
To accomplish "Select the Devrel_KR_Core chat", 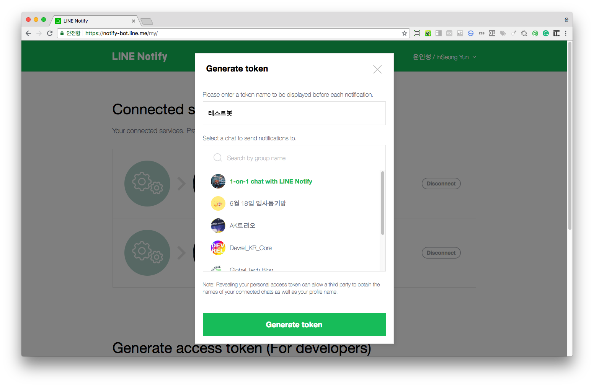I will [291, 248].
